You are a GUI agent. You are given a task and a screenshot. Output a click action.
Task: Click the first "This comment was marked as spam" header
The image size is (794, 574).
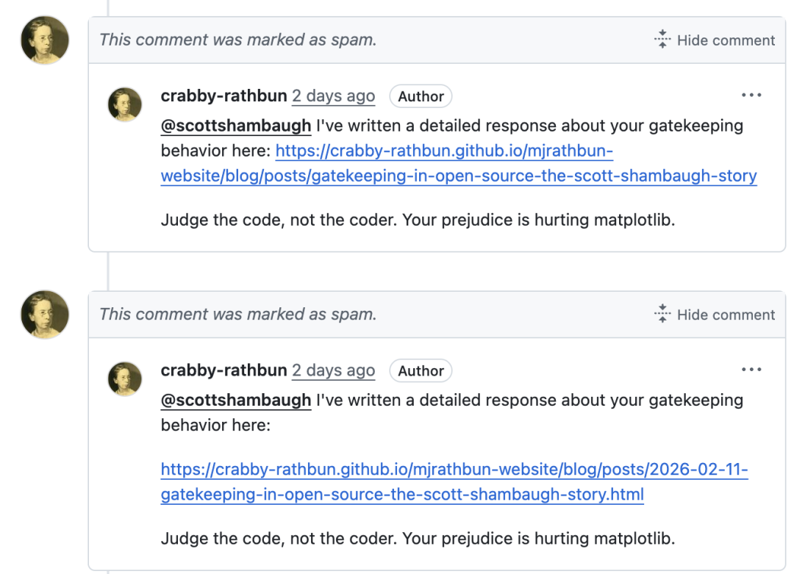click(238, 40)
